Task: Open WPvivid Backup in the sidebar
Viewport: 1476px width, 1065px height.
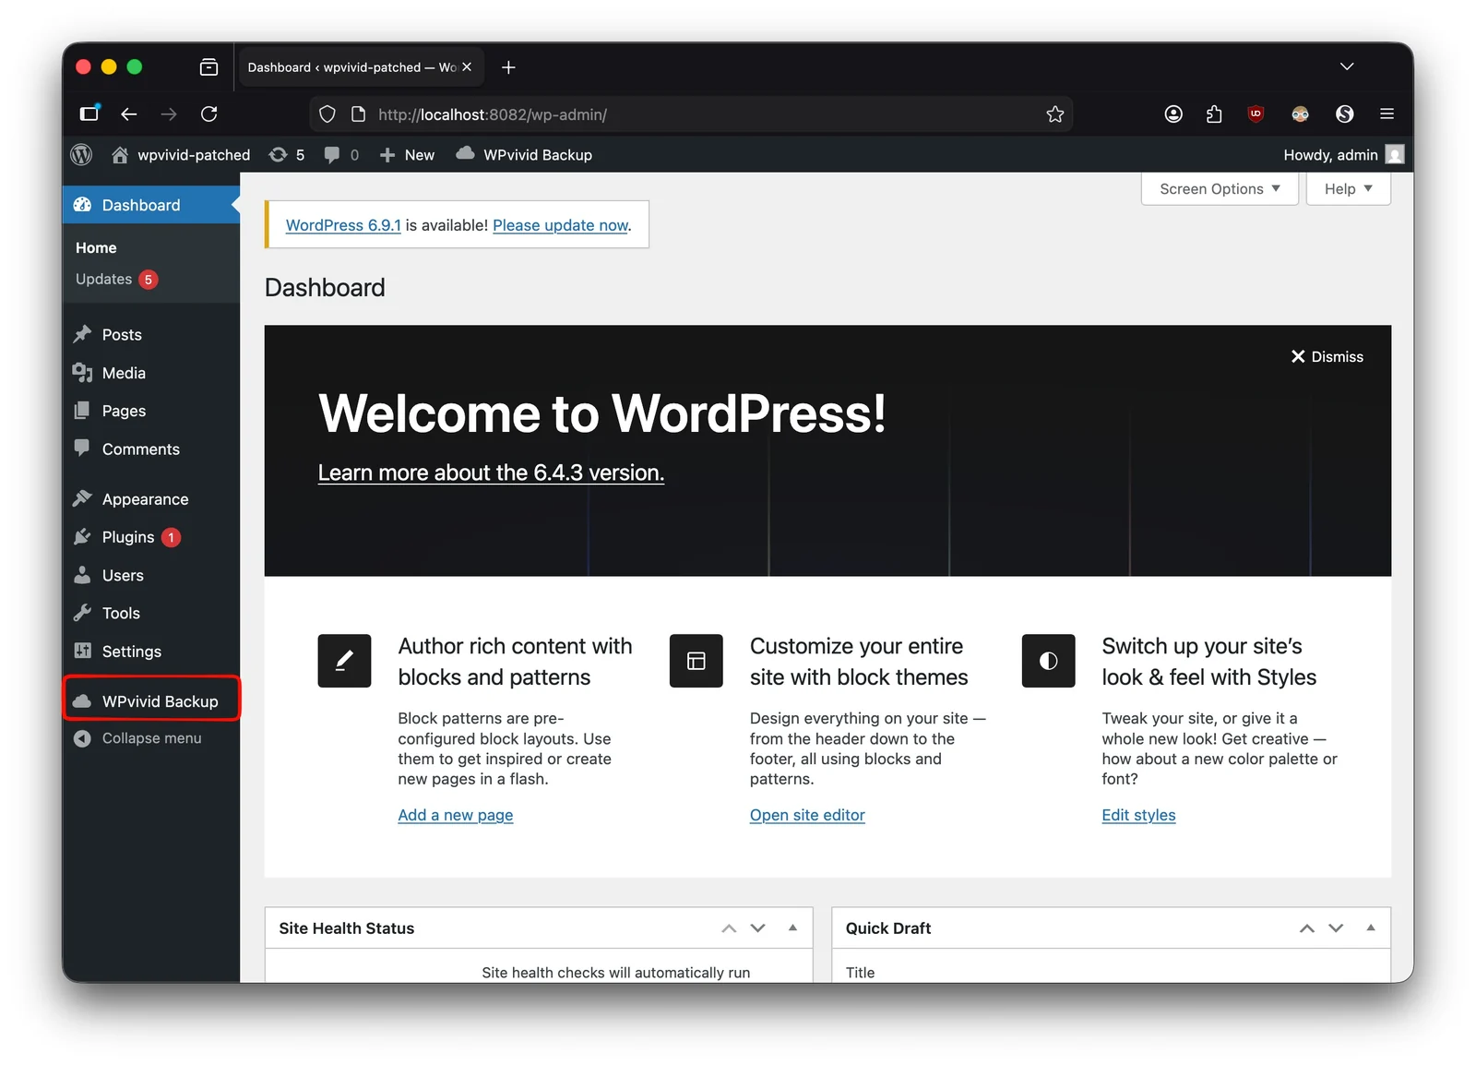Action: click(x=151, y=701)
